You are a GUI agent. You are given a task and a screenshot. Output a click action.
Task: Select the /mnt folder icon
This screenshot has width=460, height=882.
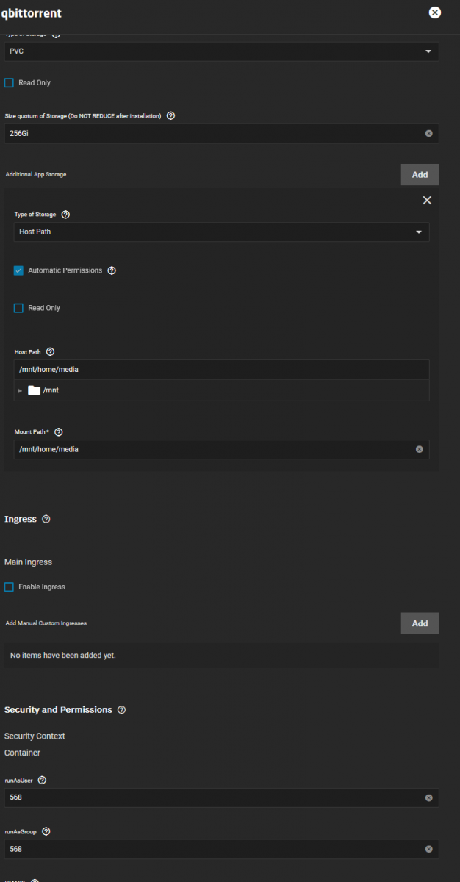(x=34, y=390)
